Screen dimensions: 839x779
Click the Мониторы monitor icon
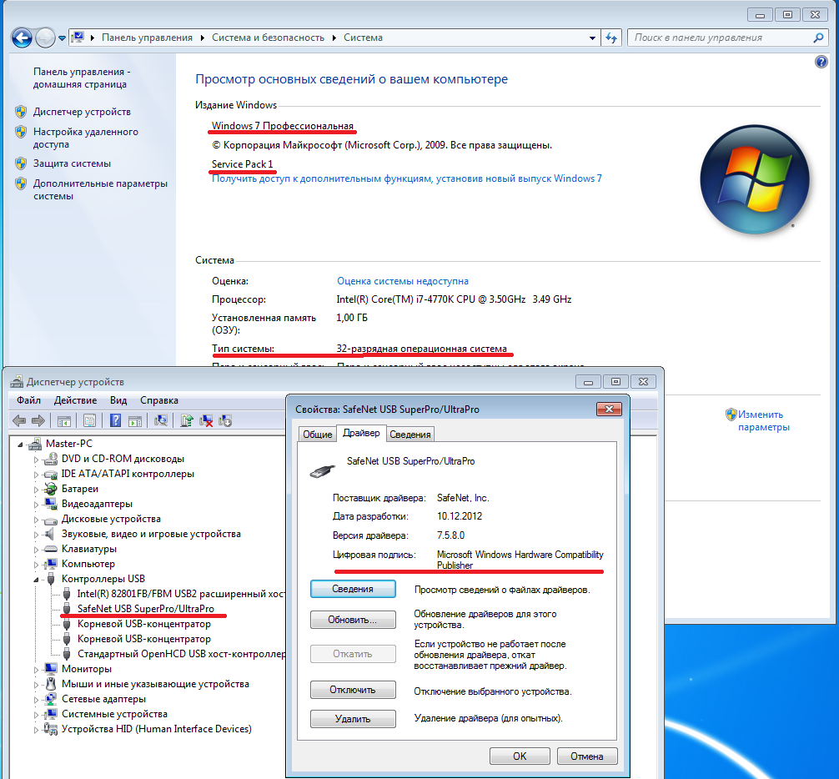click(x=51, y=669)
